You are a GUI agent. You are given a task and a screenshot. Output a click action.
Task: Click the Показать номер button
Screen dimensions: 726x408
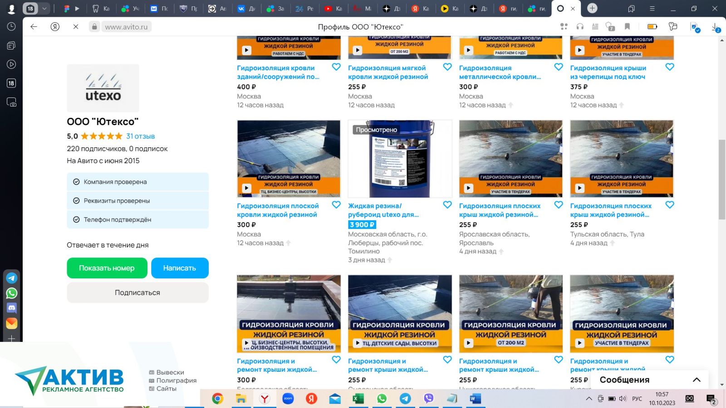pos(107,268)
